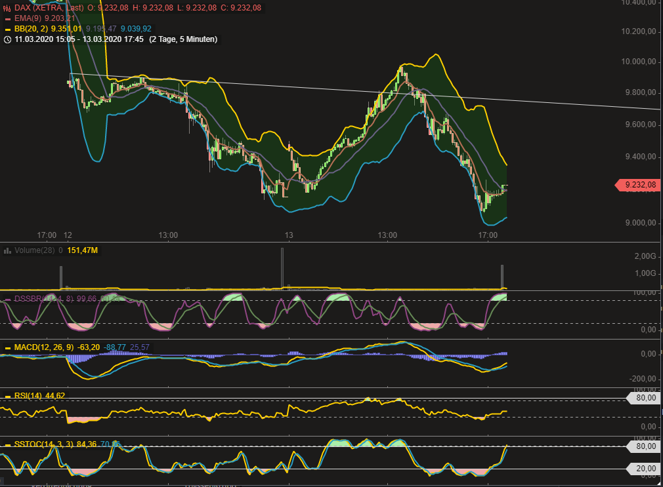Click the 9.400,00 price axis label
This screenshot has width=663, height=487.
(x=641, y=157)
